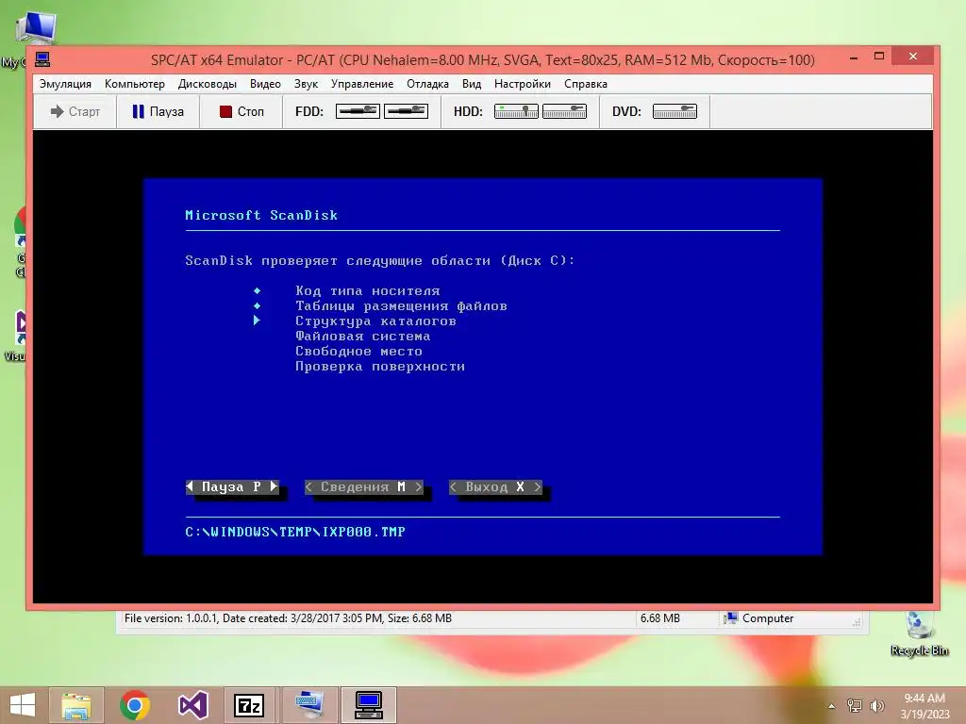
Task: Click the Microsoft ScanDisk heading
Action: [x=261, y=215]
